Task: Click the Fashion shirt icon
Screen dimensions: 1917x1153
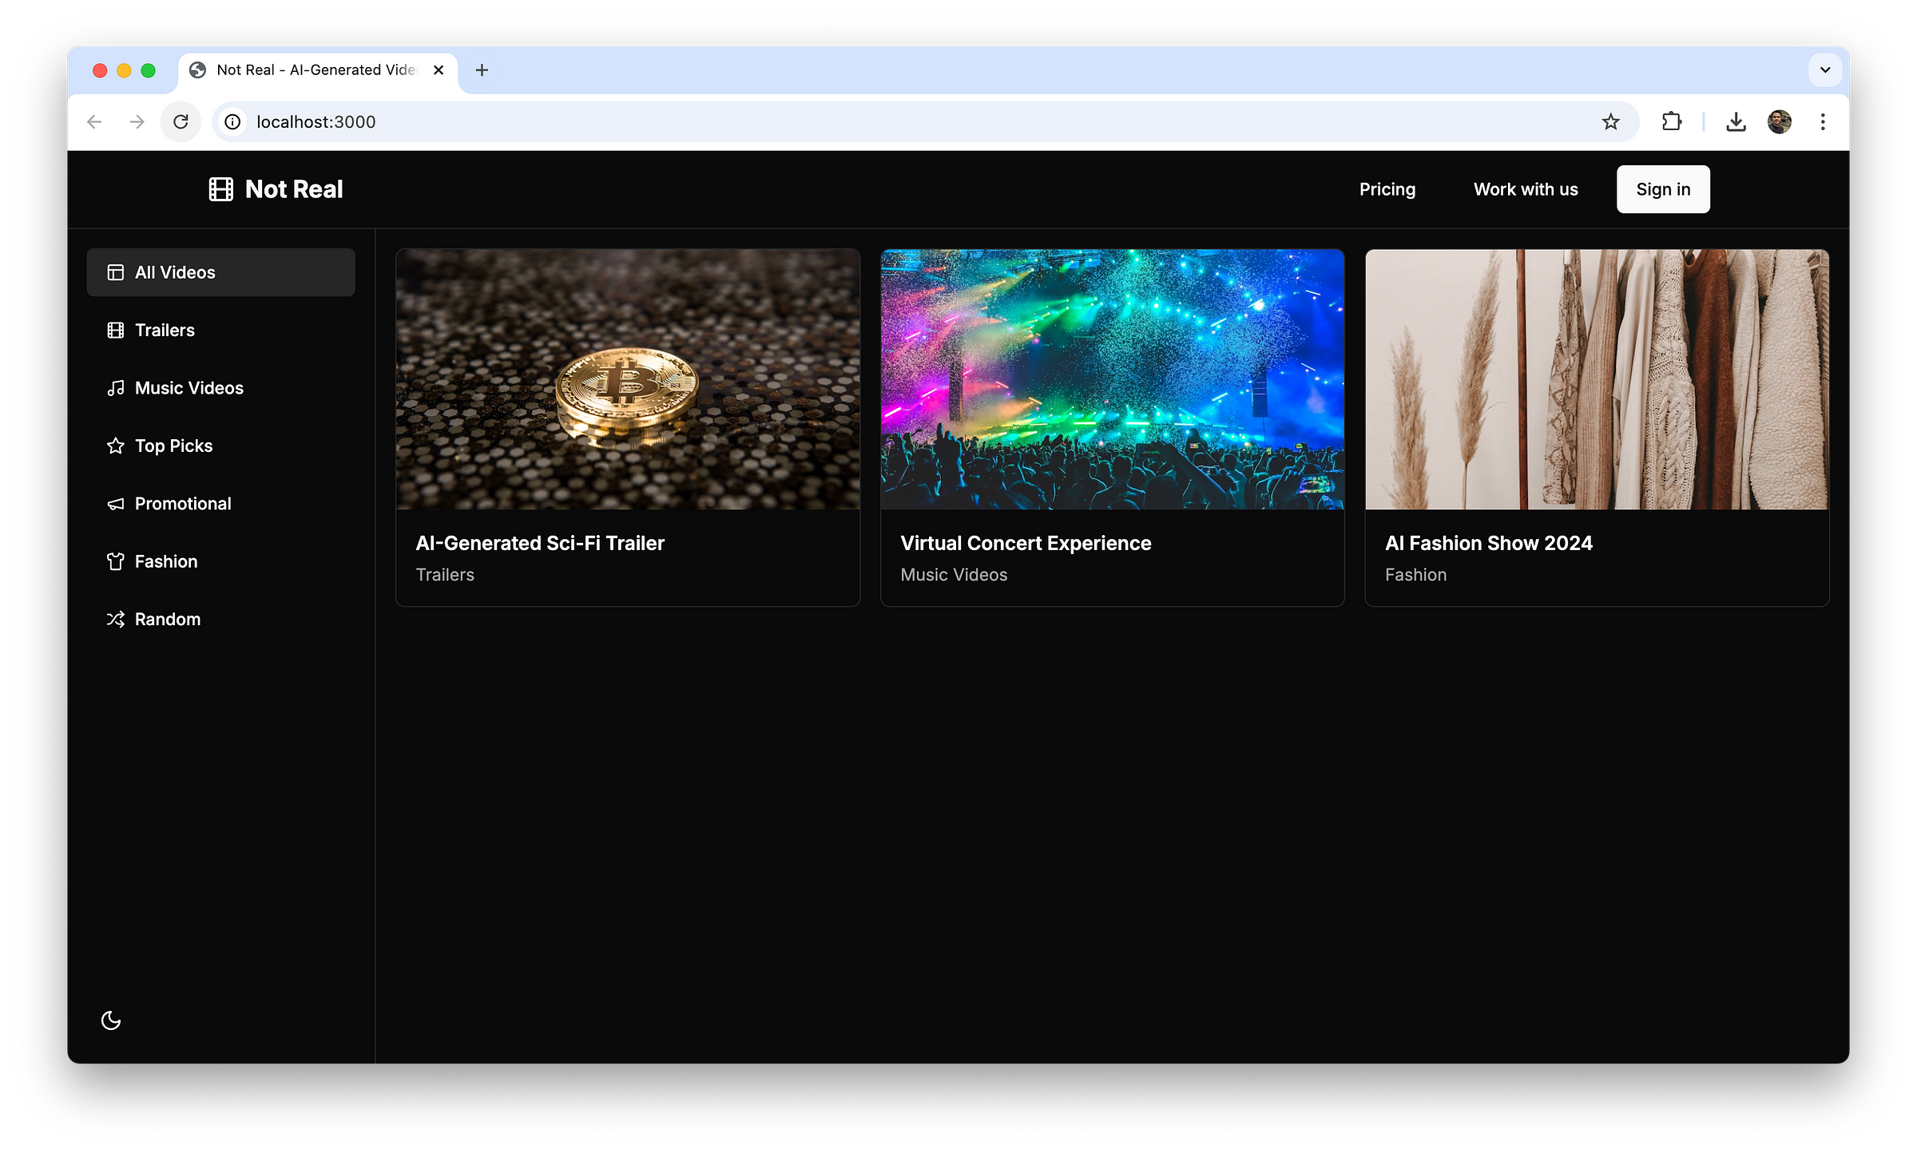Action: click(x=116, y=561)
